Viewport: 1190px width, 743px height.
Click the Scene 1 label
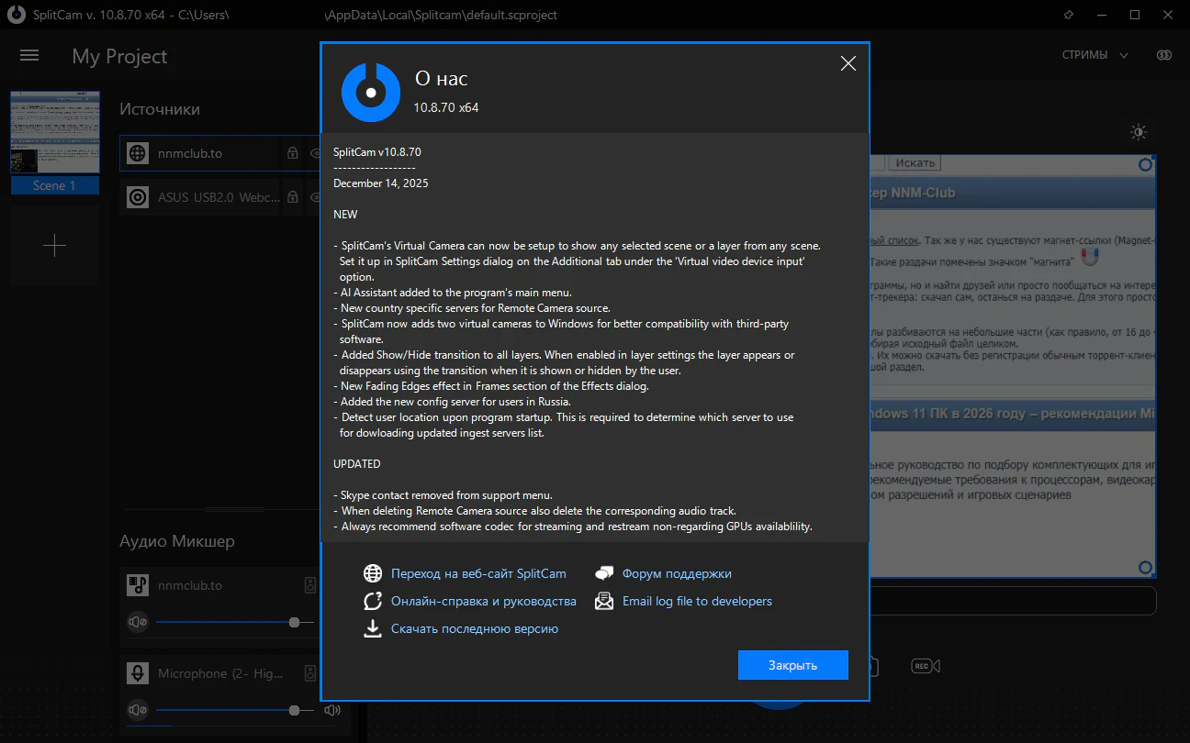pyautogui.click(x=54, y=185)
